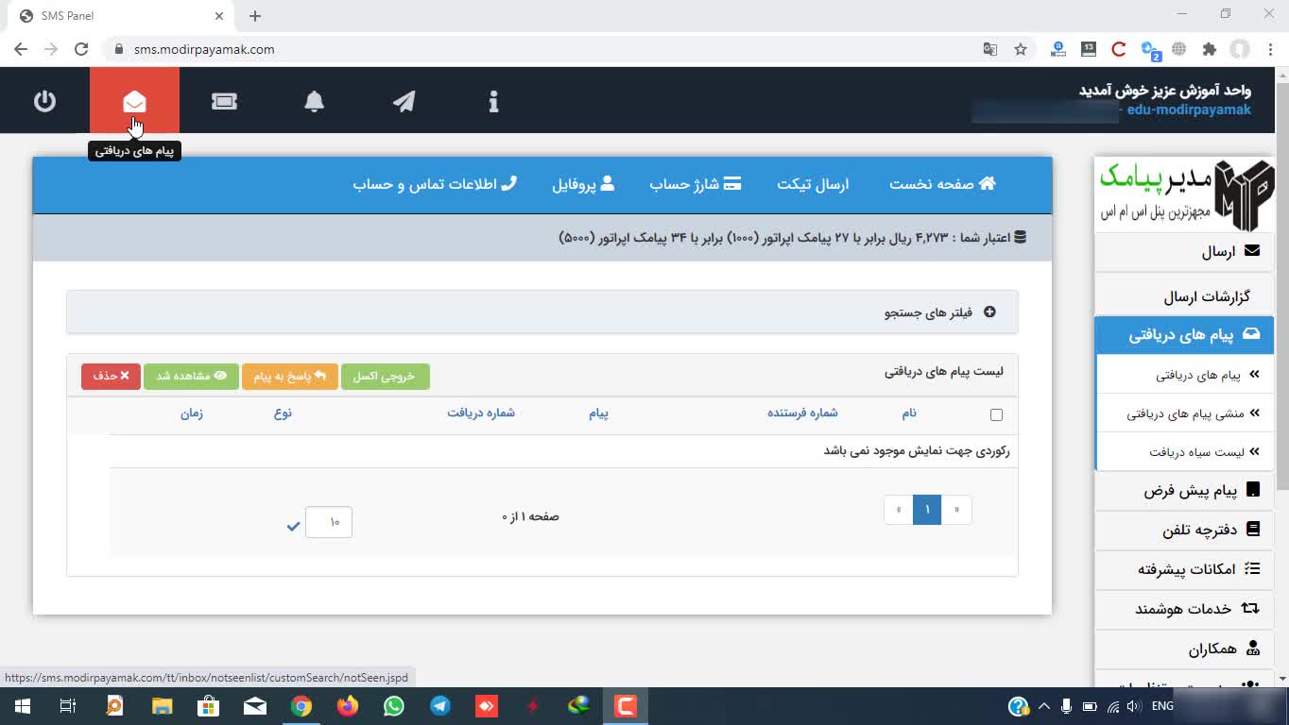This screenshot has height=725, width=1289.
Task: Go to شارژ حساب in navigation bar
Action: click(x=695, y=184)
